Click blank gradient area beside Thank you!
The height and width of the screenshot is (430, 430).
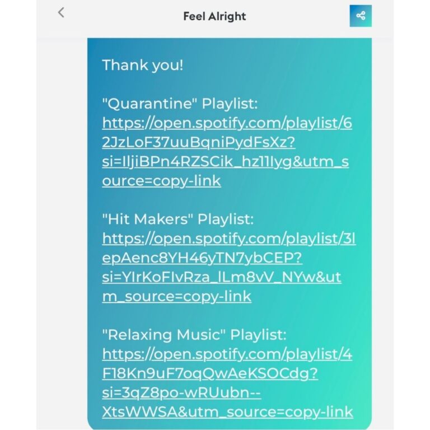pyautogui.click(x=274, y=66)
